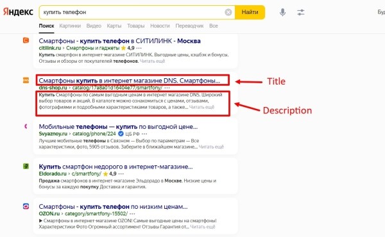Open the OZON favicon next to fifth result
This screenshot has height=237, width=385.
pyautogui.click(x=26, y=206)
